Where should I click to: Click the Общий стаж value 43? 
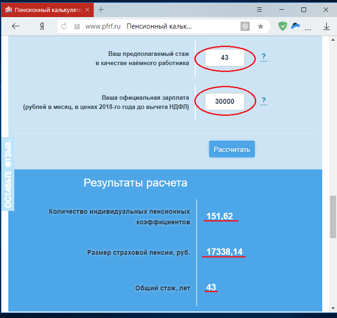tap(211, 287)
